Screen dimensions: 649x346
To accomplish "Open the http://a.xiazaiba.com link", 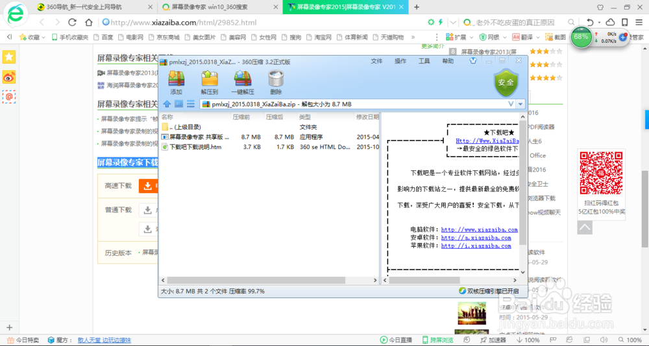I will [476, 238].
